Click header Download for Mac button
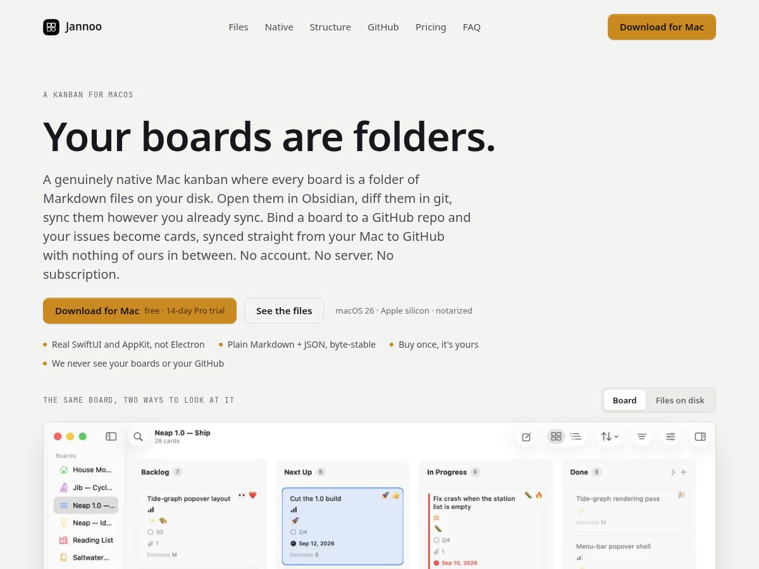759x569 pixels. [x=662, y=27]
